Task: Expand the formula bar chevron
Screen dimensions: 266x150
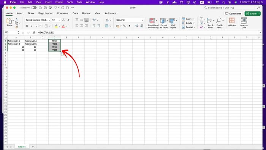Action: click(260, 32)
